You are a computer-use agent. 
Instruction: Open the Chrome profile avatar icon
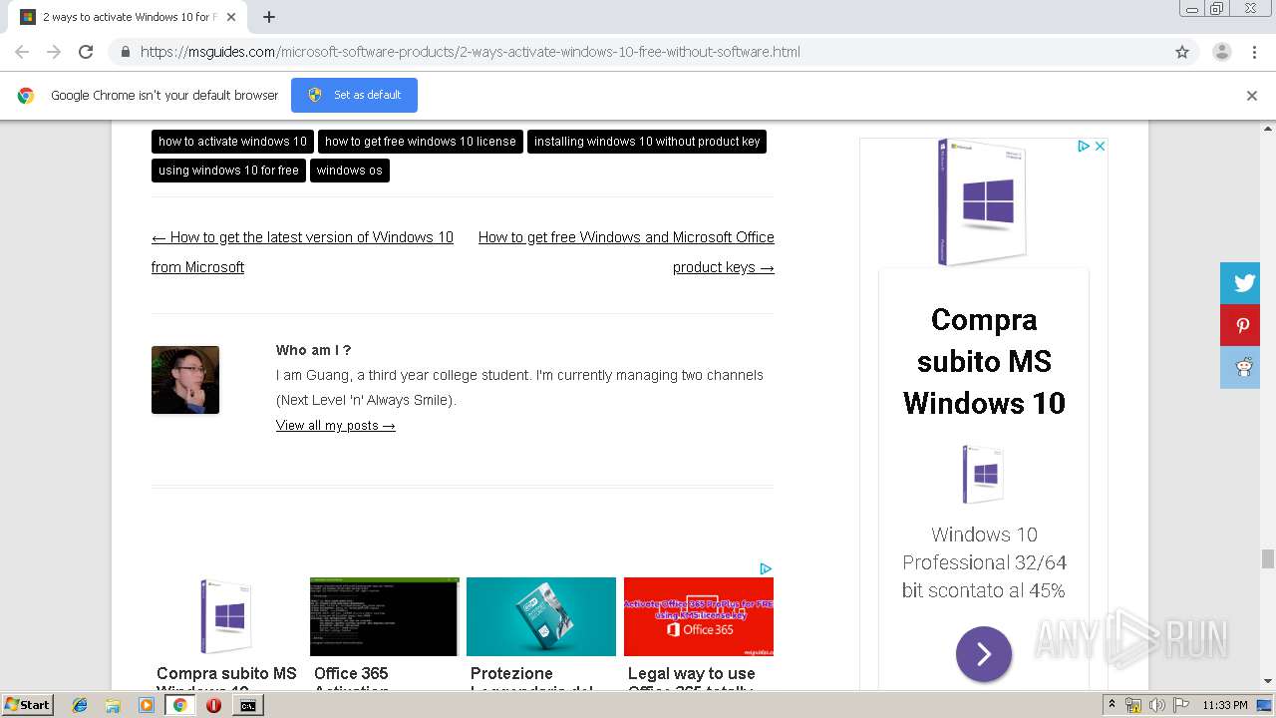[1221, 52]
